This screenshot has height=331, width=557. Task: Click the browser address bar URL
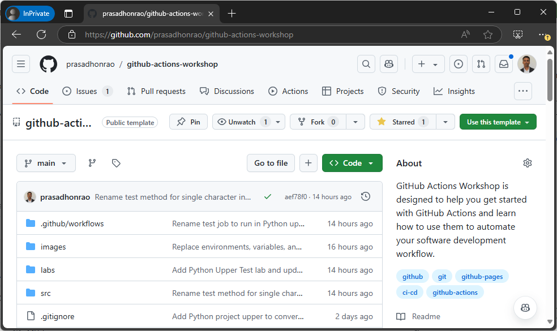coord(189,35)
